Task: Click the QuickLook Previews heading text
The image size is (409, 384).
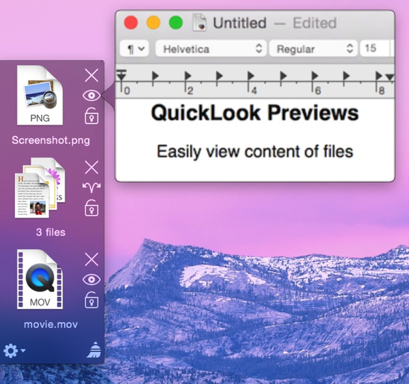Action: (x=255, y=113)
